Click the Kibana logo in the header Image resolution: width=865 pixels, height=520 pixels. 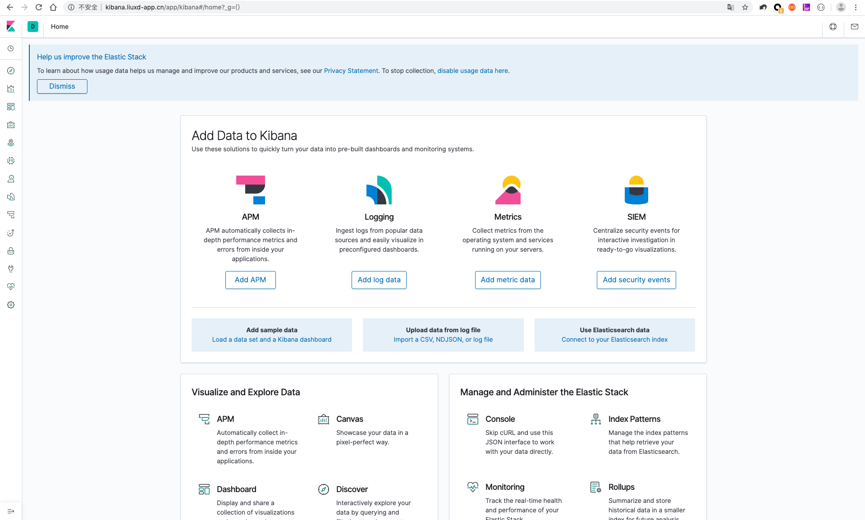[x=11, y=27]
